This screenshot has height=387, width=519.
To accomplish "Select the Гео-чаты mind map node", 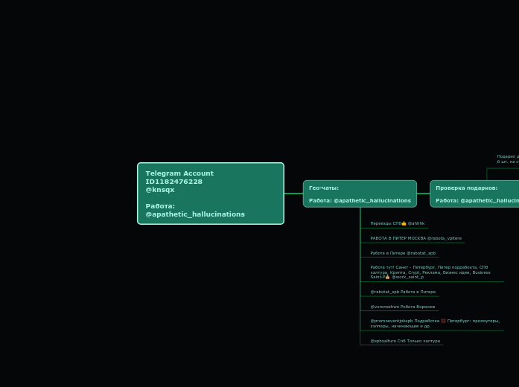I will tap(360, 193).
